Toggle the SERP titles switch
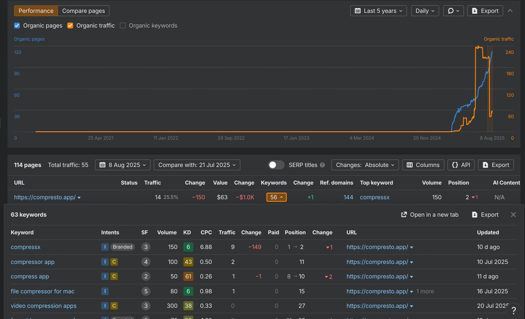This screenshot has width=525, height=319. [x=276, y=165]
